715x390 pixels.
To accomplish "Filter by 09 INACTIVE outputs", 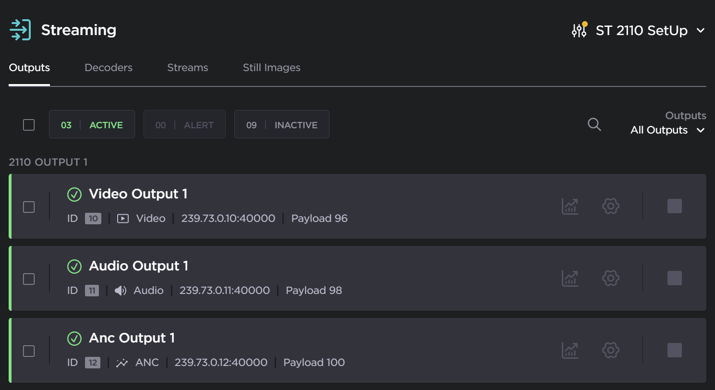I will [x=281, y=125].
